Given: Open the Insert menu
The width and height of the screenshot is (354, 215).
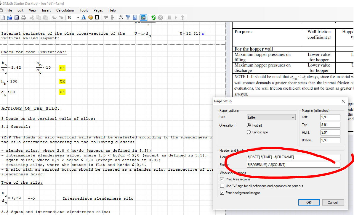Looking at the screenshot, I should 46,10.
